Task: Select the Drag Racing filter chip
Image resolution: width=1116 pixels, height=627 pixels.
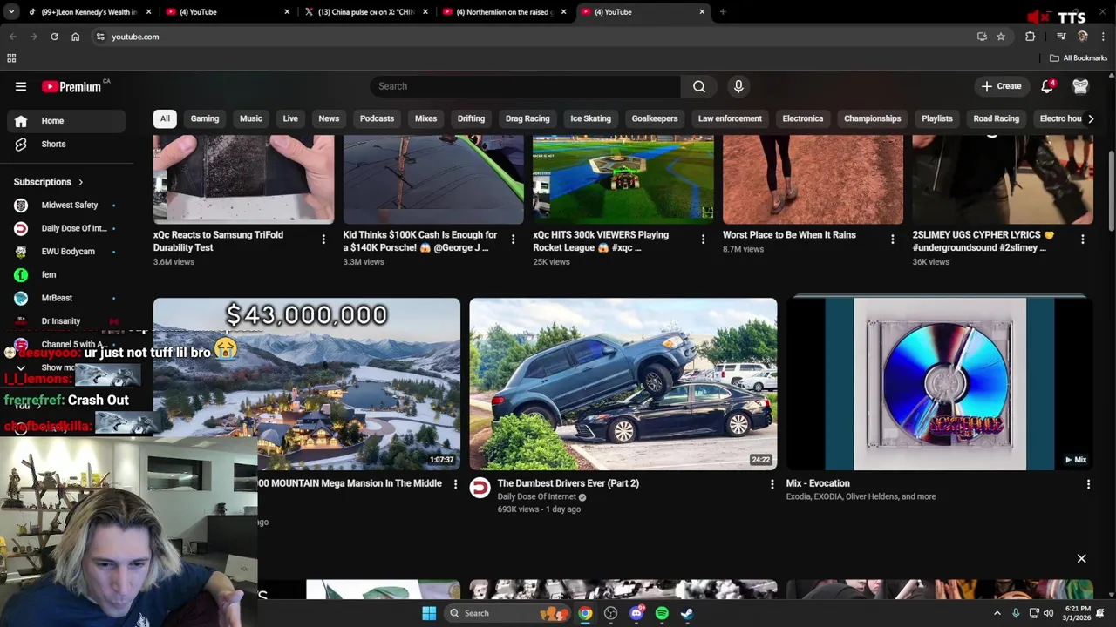Action: [527, 118]
